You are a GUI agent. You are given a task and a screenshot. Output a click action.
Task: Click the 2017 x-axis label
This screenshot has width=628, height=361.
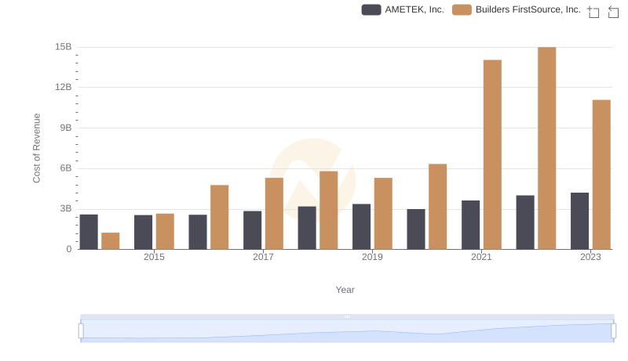click(x=263, y=257)
